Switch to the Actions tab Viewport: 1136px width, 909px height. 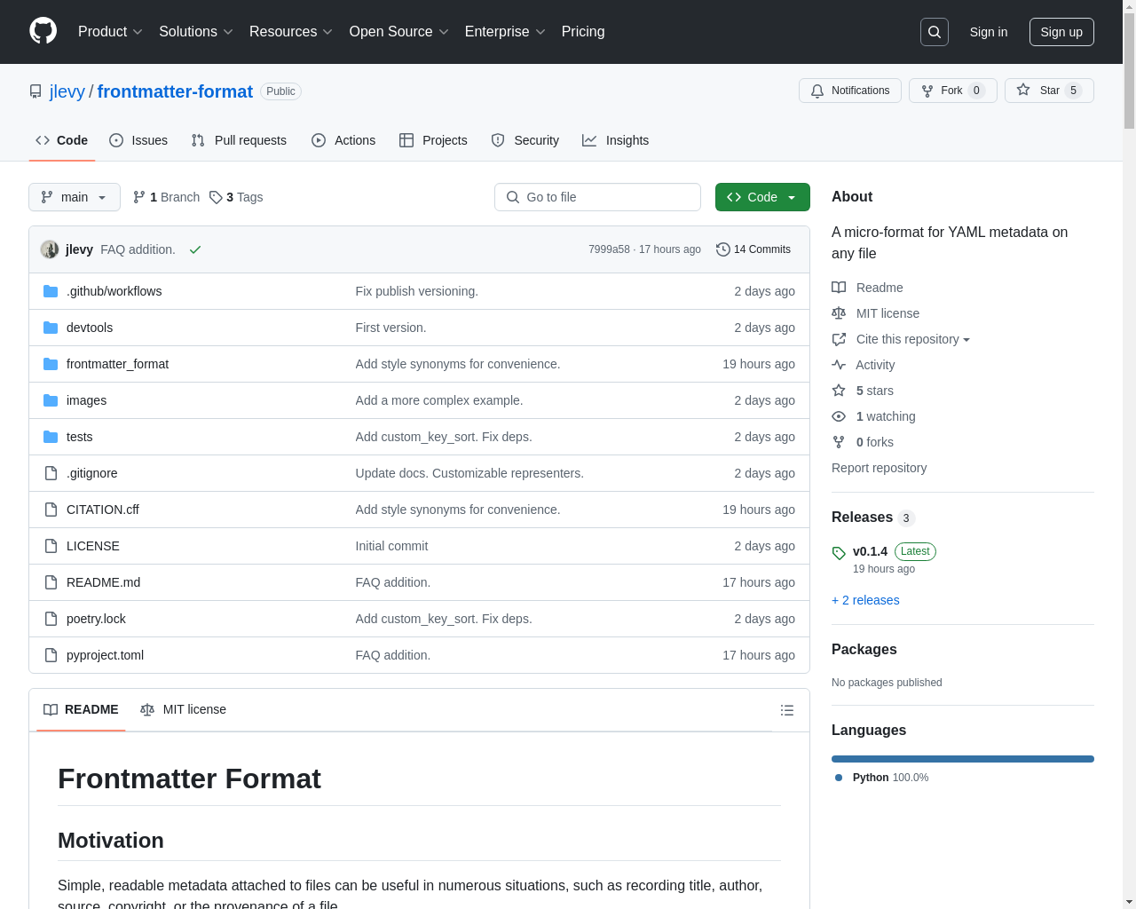point(343,140)
